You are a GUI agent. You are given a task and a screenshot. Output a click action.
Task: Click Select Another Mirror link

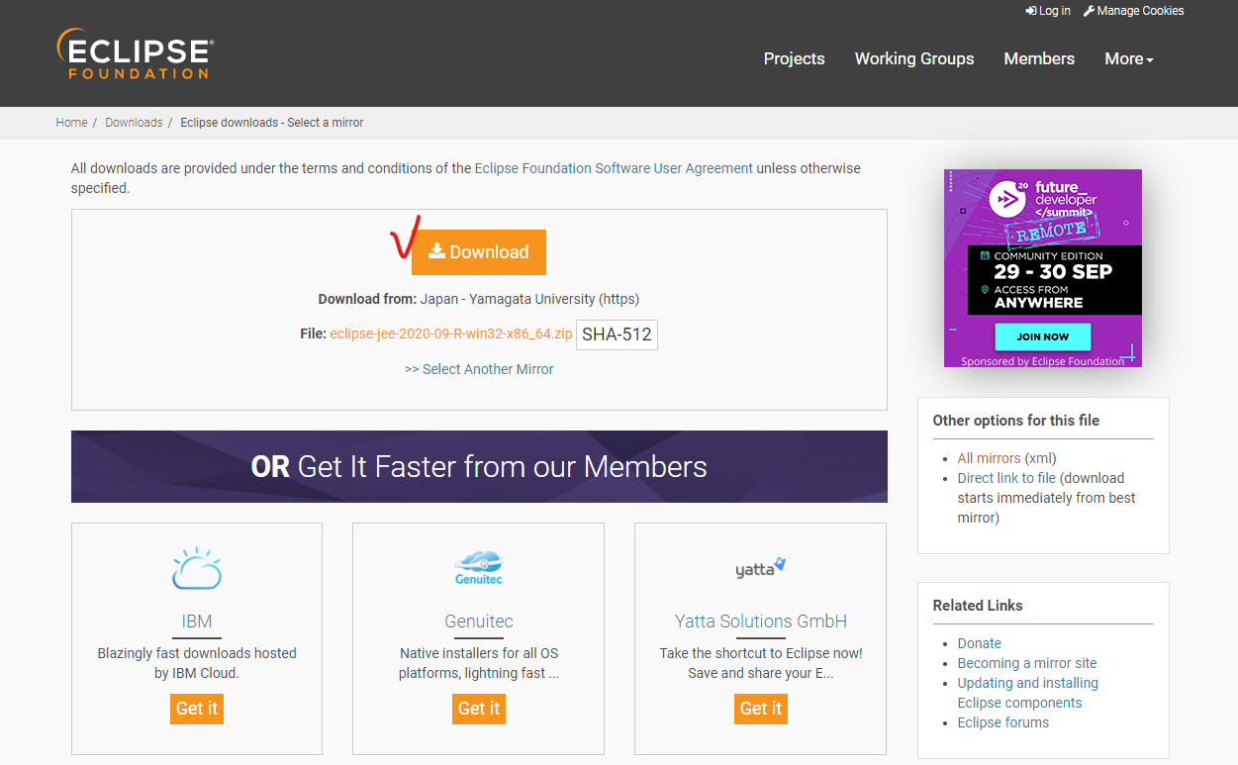[479, 369]
